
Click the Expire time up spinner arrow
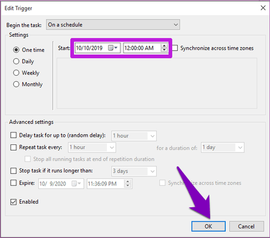[127, 182]
